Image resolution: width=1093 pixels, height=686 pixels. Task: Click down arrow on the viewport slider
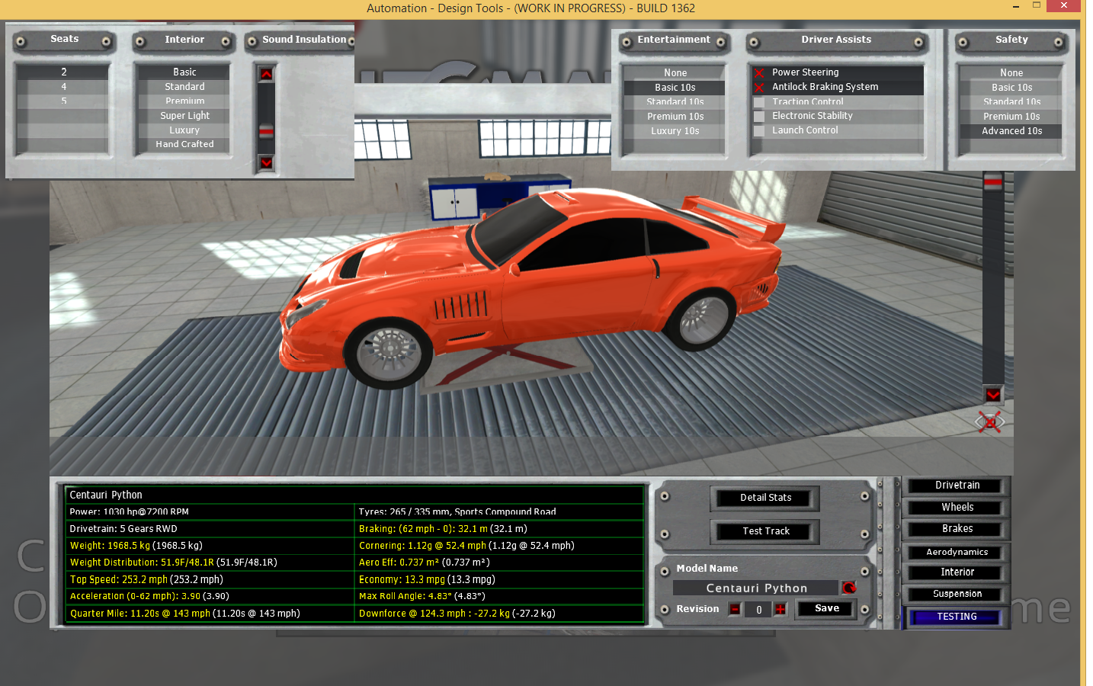(992, 394)
